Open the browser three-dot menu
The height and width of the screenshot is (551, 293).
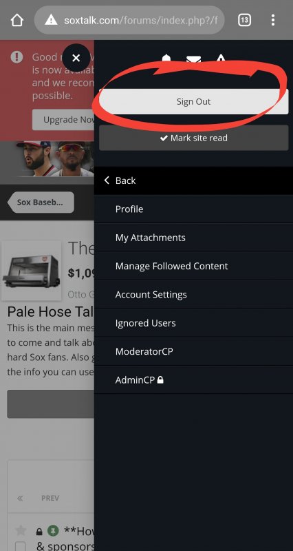[x=272, y=20]
